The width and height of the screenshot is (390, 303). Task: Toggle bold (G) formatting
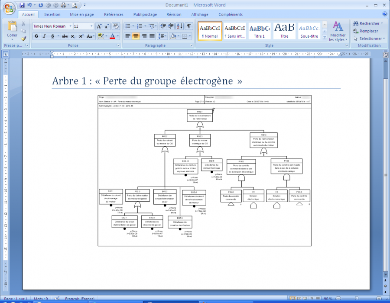[x=36, y=36]
